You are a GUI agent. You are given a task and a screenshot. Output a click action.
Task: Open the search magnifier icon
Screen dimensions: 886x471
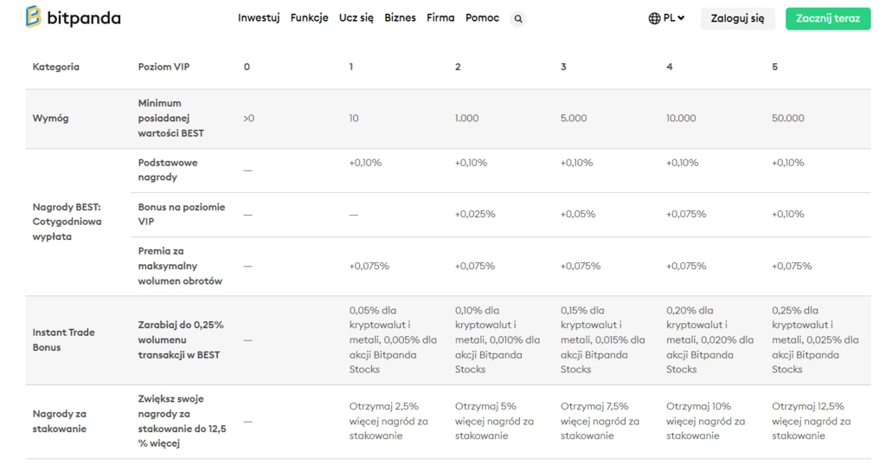[518, 19]
